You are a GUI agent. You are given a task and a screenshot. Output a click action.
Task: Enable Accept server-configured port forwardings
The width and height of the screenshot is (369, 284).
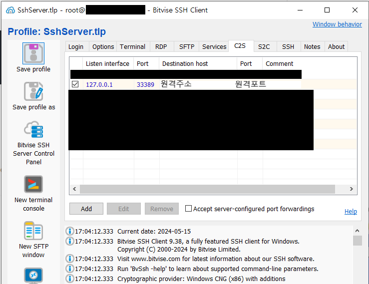pyautogui.click(x=188, y=209)
